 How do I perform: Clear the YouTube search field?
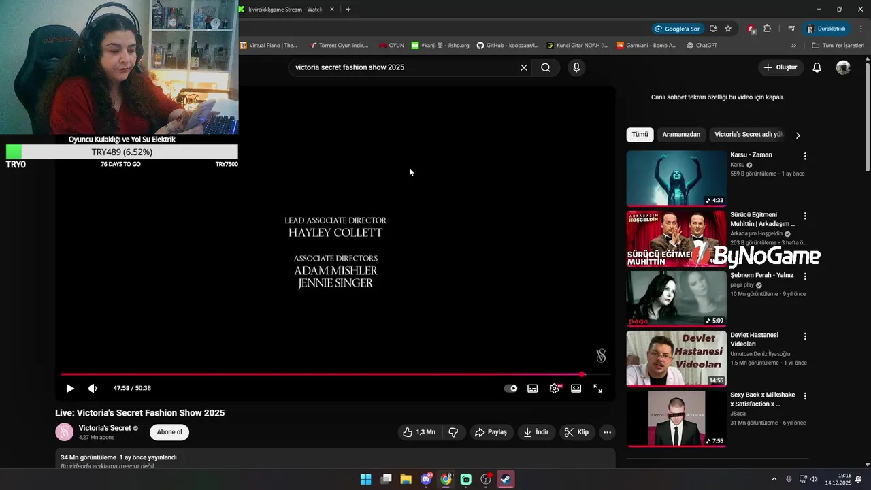524,67
